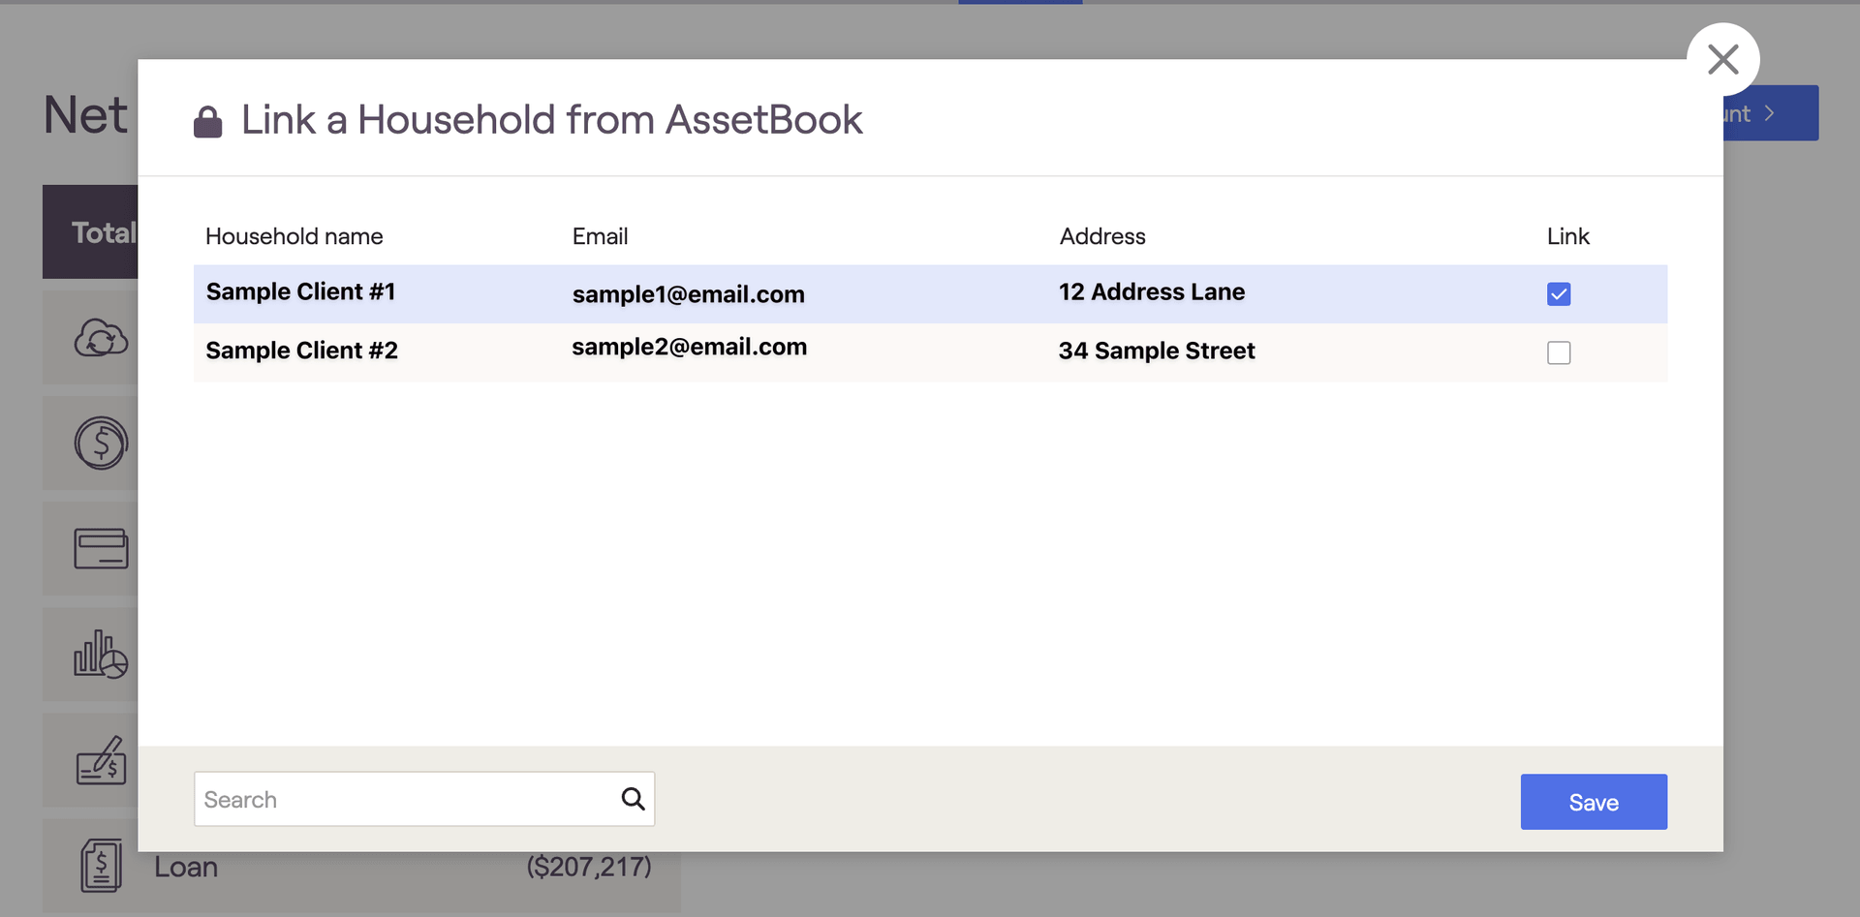1860x917 pixels.
Task: Click the 34 Sample Street cell
Action: (1157, 351)
